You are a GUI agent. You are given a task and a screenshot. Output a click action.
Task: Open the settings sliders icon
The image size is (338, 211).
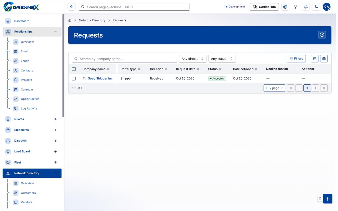click(316, 7)
